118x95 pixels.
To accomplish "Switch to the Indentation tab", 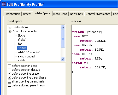I will tap(13, 14).
